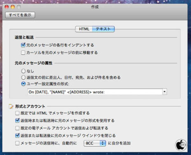Click the Apple logo watermark icon
This screenshot has width=191, height=155.
tap(181, 144)
